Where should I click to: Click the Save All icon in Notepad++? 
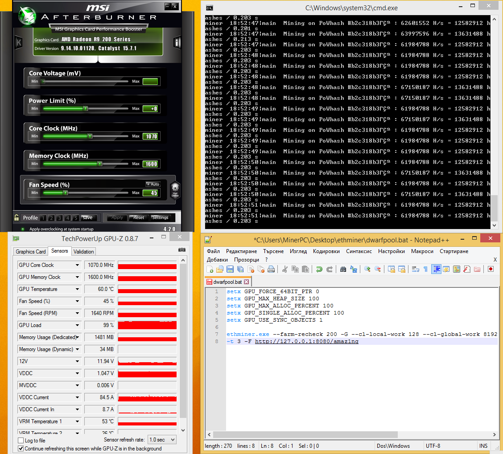[x=240, y=269]
